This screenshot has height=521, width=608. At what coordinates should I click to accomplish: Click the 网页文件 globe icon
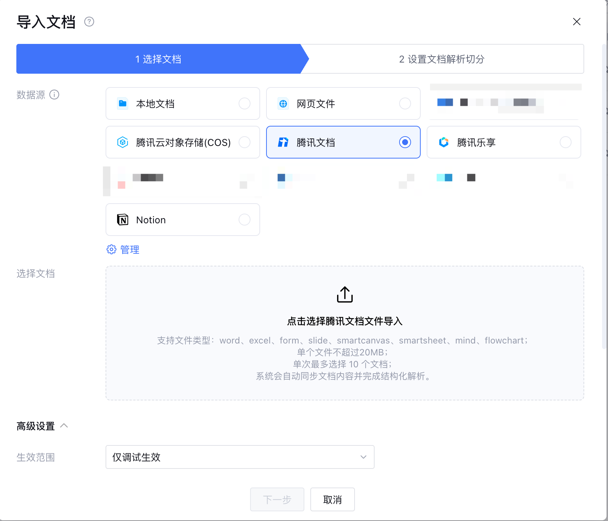(x=283, y=103)
